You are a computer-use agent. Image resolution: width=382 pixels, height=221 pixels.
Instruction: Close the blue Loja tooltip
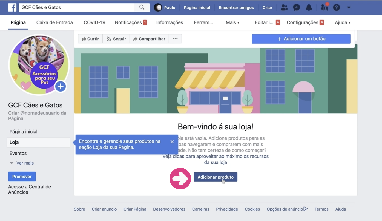pyautogui.click(x=172, y=141)
